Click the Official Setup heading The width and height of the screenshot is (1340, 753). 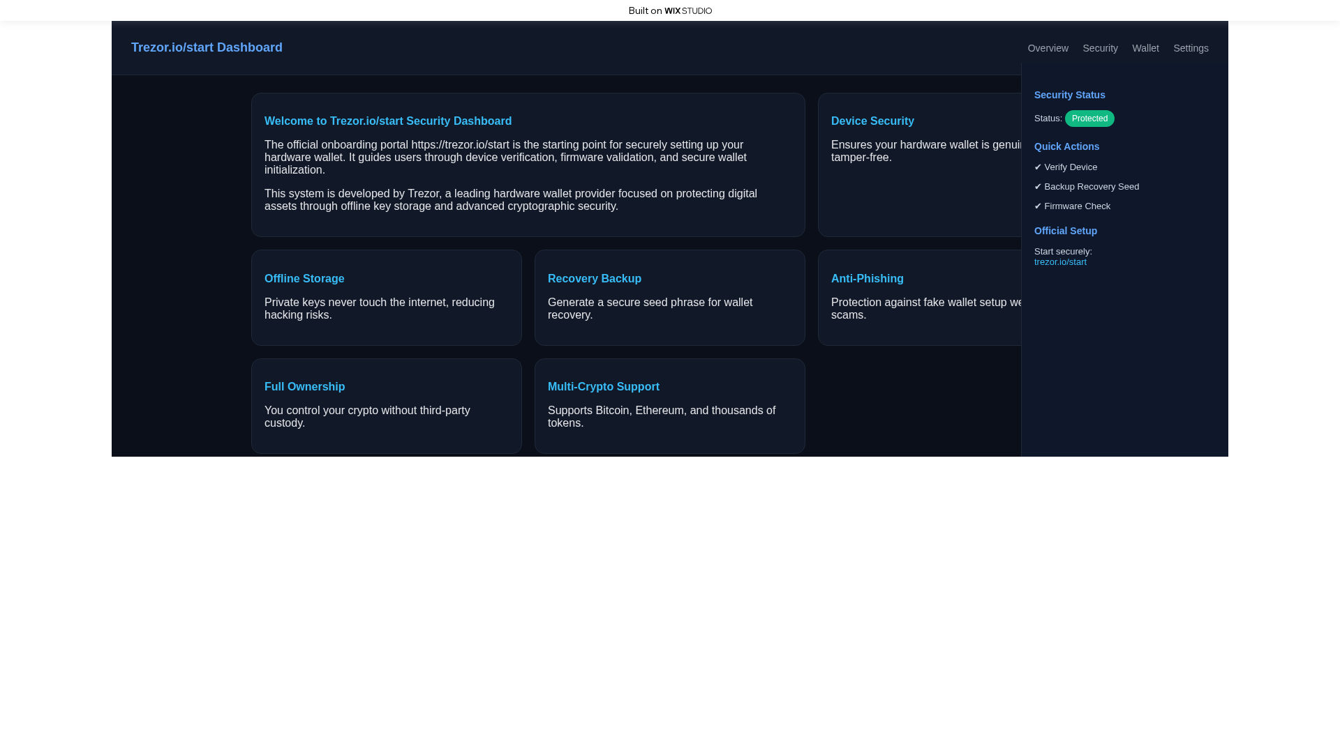(1065, 231)
